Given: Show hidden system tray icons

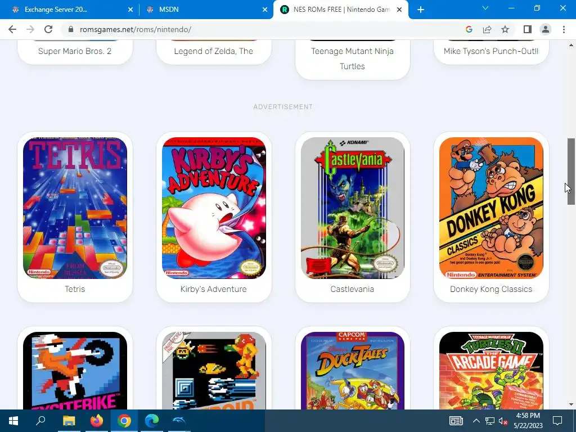Looking at the screenshot, I should click(476, 421).
